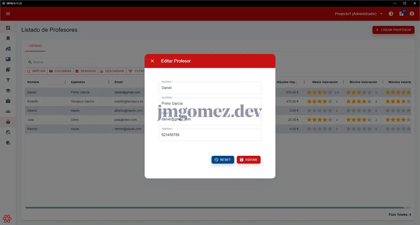This screenshot has height=225, width=420.
Task: Open the user account avatar icon
Action: [x=412, y=14]
